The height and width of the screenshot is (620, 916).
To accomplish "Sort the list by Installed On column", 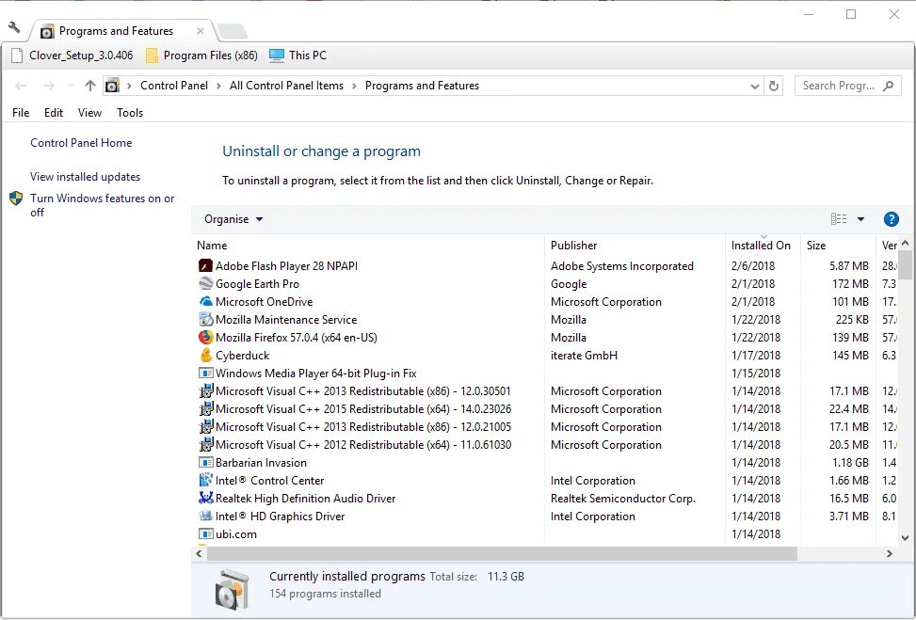I will [x=763, y=246].
